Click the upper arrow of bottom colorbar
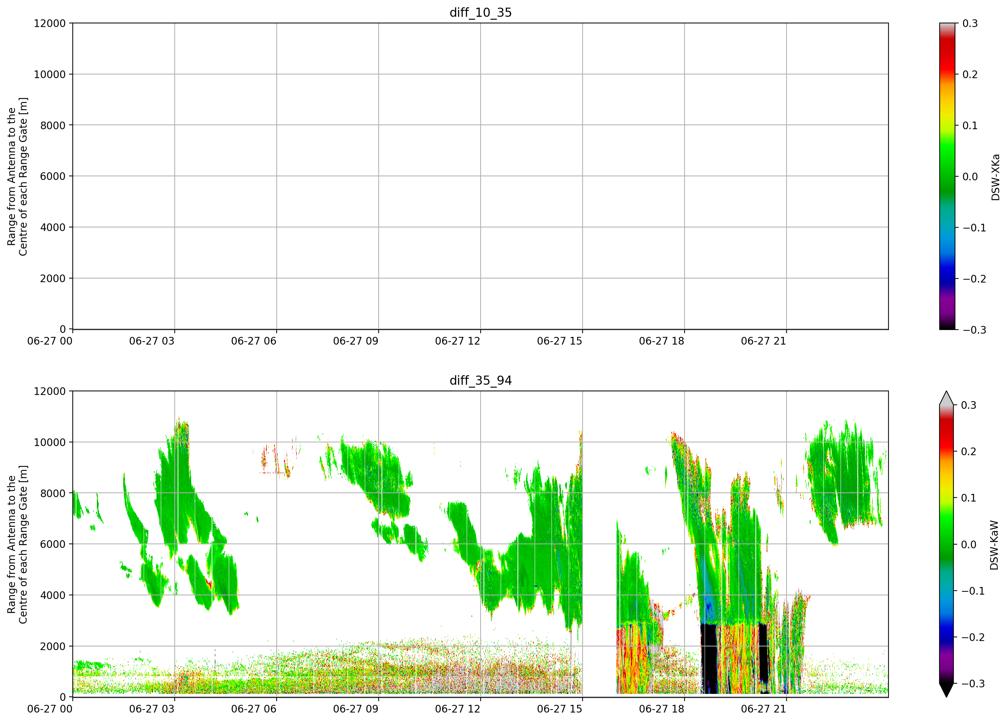Screen dimensions: 1008x722 [947, 399]
